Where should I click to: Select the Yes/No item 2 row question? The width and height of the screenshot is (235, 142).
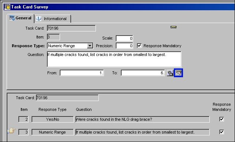pyautogui.click(x=142, y=119)
